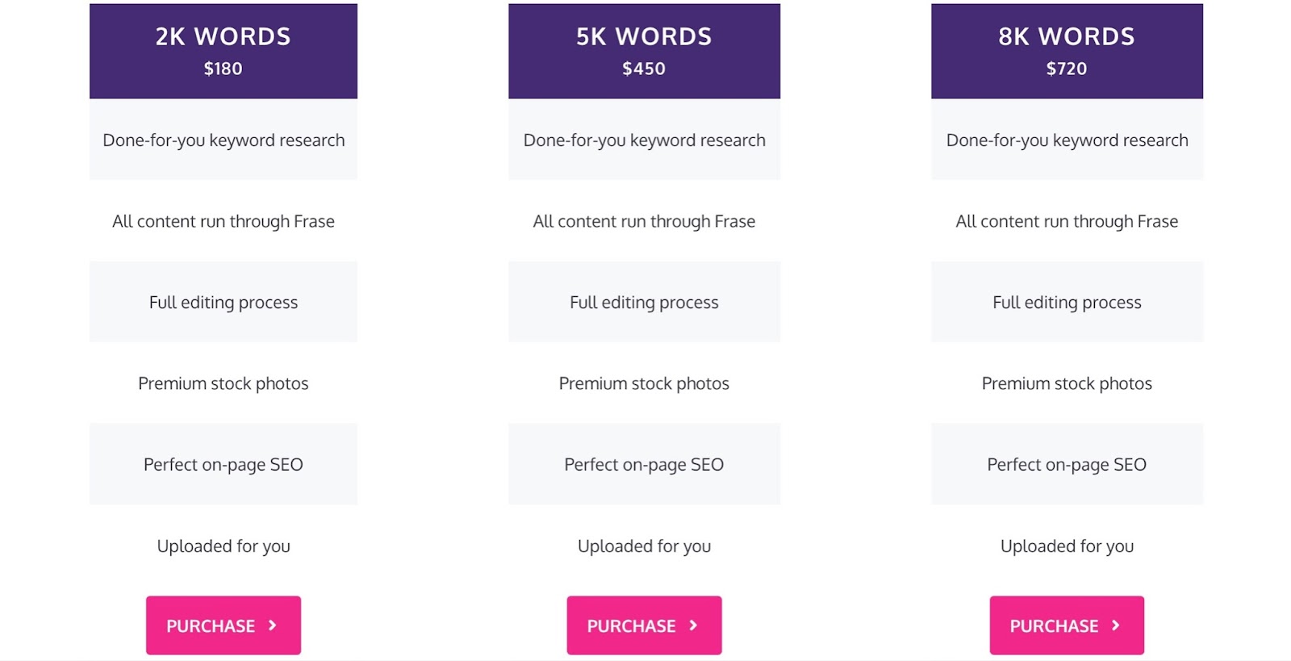
Task: Click Premium stock photos in 2K plan
Action: click(224, 383)
